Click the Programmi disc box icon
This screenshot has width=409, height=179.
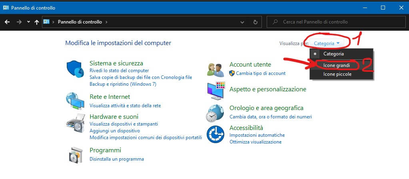tap(75, 154)
